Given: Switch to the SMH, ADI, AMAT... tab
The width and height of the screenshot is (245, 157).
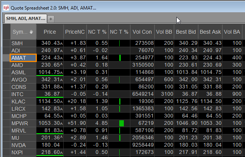Looking at the screenshot, I should (x=25, y=18).
